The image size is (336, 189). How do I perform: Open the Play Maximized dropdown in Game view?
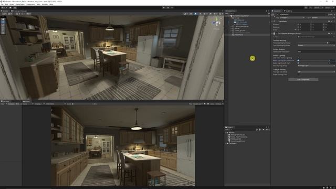195,104
